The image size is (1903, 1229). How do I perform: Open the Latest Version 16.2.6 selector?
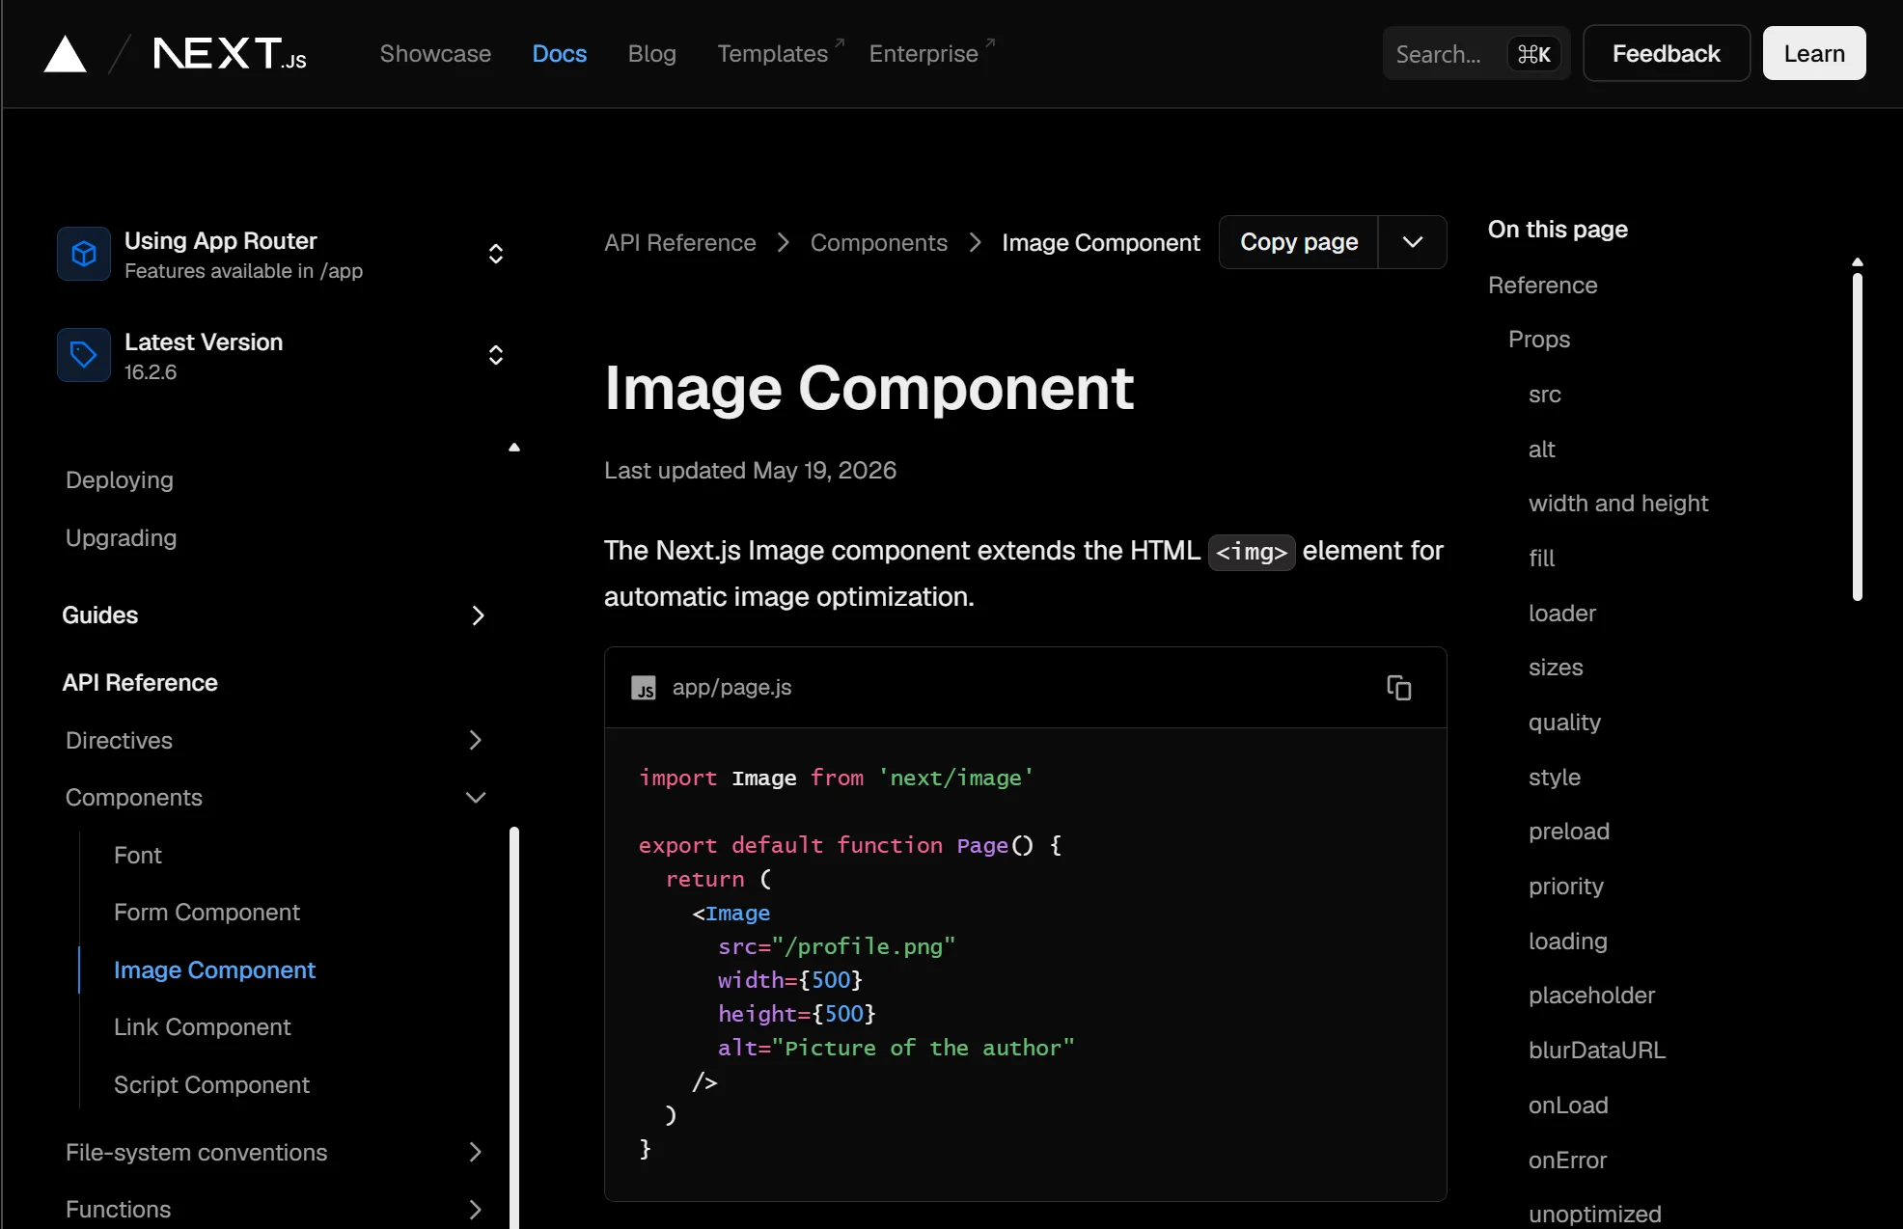tap(282, 356)
